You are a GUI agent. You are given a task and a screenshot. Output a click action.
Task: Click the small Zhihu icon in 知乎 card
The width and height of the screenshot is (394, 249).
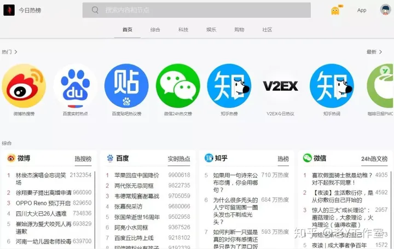coord(209,158)
